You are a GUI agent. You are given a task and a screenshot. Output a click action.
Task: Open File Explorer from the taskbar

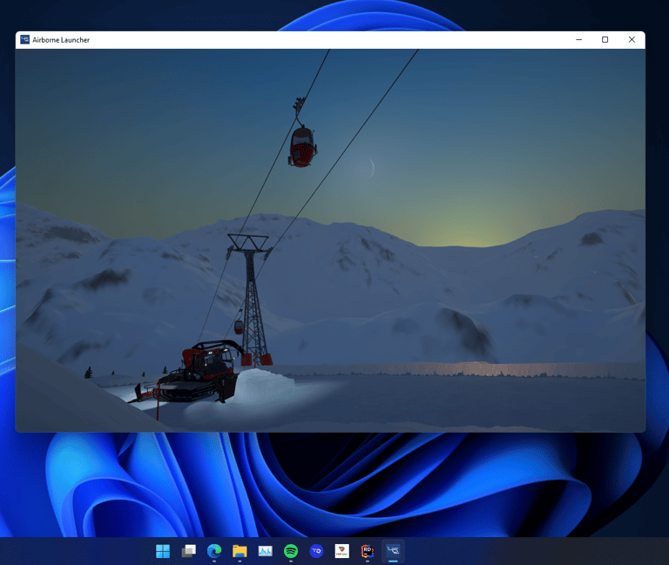pos(240,551)
